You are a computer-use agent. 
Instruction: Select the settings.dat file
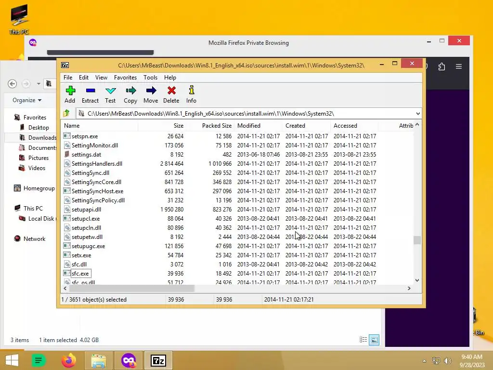point(86,155)
